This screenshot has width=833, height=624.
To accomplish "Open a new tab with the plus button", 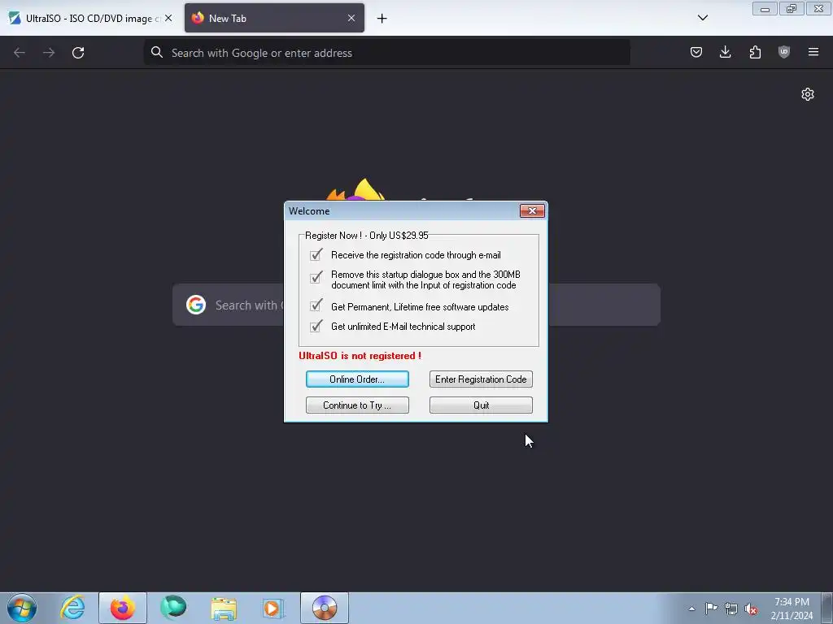I will 382,19.
